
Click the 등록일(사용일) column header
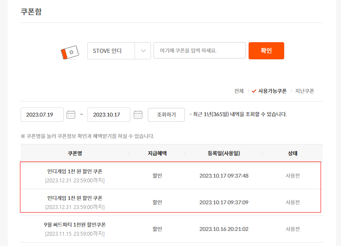tap(224, 153)
